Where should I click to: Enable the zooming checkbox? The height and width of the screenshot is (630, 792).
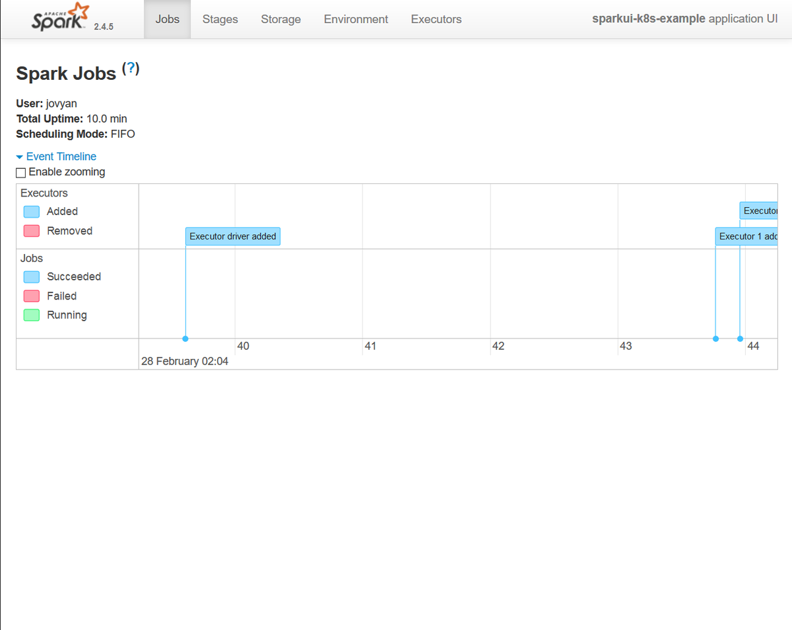click(21, 173)
